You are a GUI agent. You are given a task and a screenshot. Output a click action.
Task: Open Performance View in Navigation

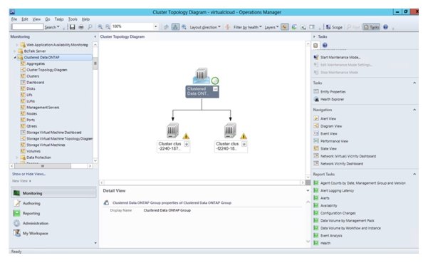[334, 141]
